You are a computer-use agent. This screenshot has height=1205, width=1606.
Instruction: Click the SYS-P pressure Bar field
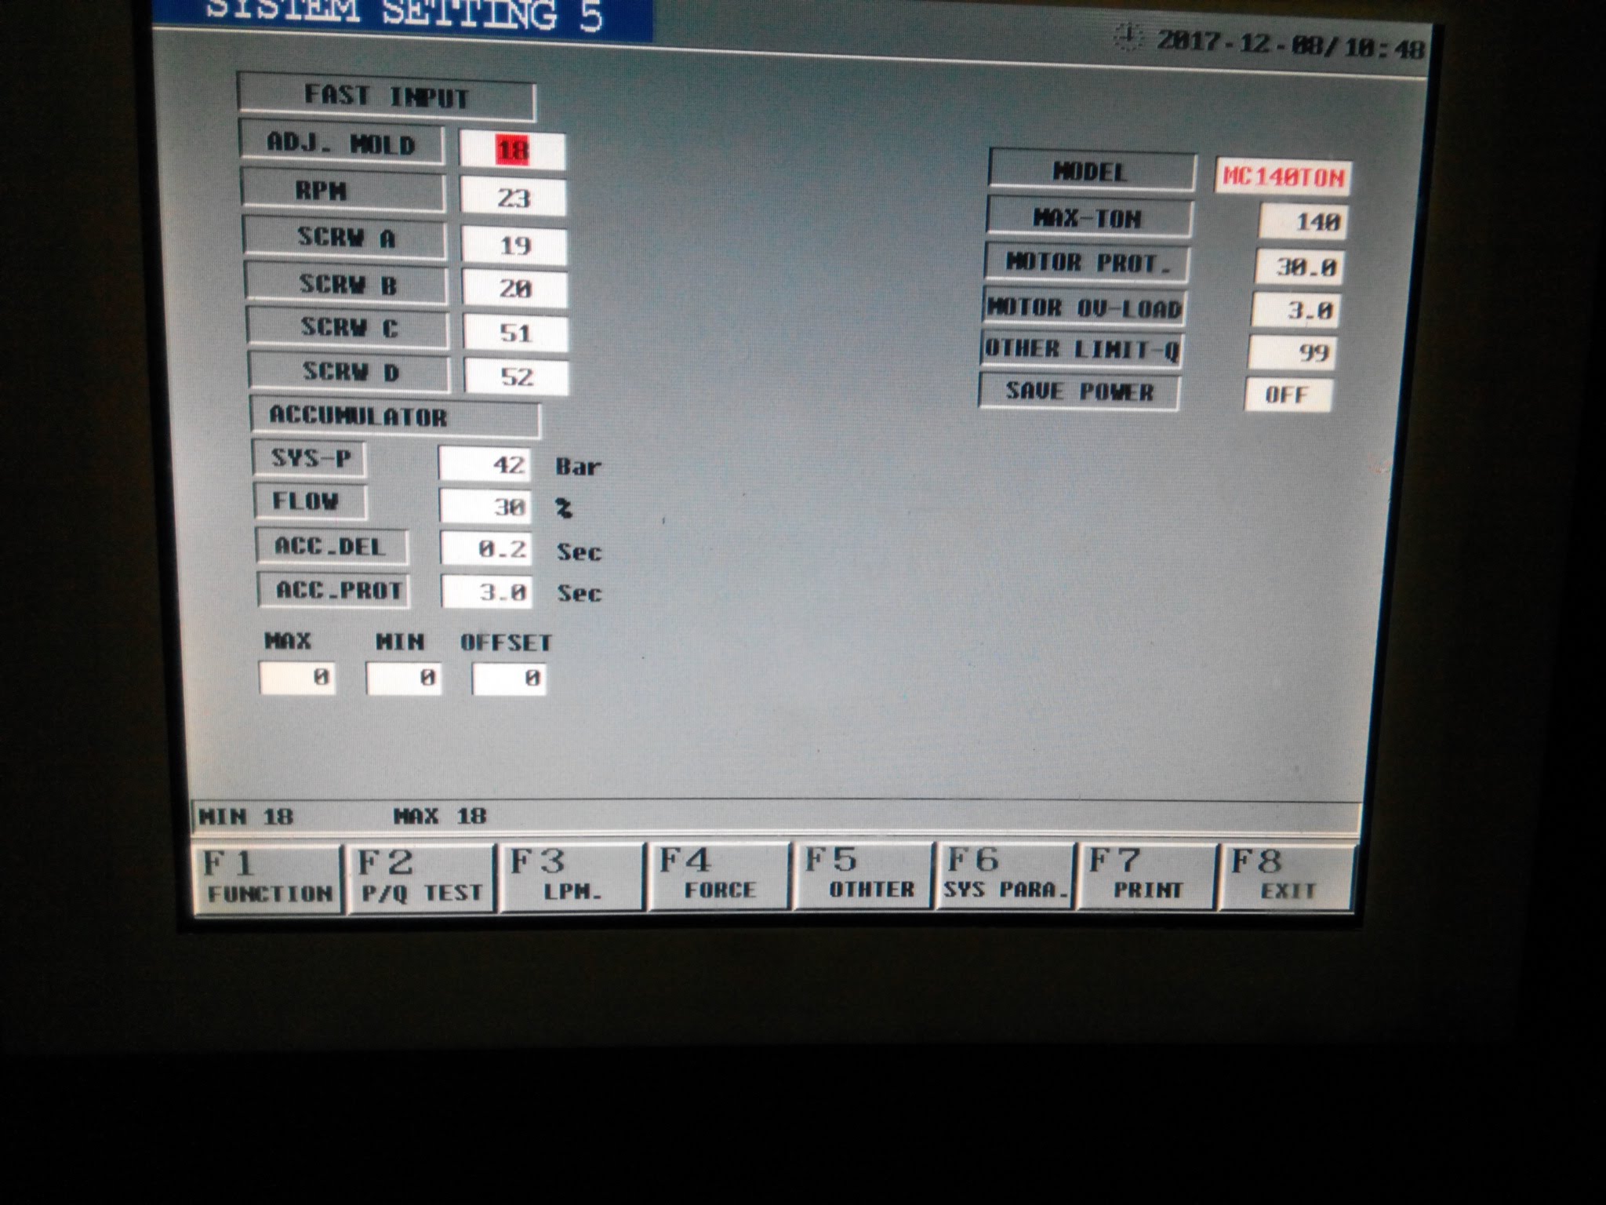coord(486,464)
